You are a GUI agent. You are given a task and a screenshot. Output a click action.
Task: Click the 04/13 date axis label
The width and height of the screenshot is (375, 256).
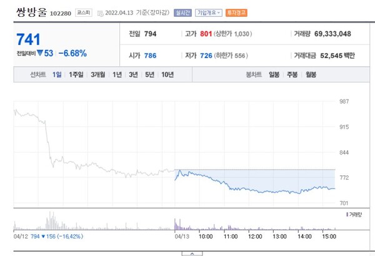182,237
